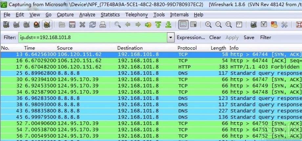Toggle colorize packet list button

coord(183,25)
